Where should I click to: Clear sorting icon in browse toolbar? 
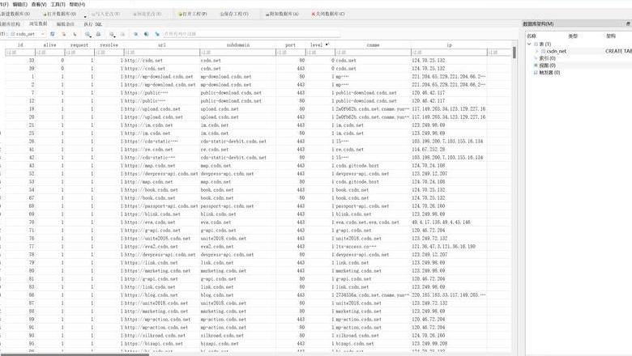pyautogui.click(x=75, y=34)
